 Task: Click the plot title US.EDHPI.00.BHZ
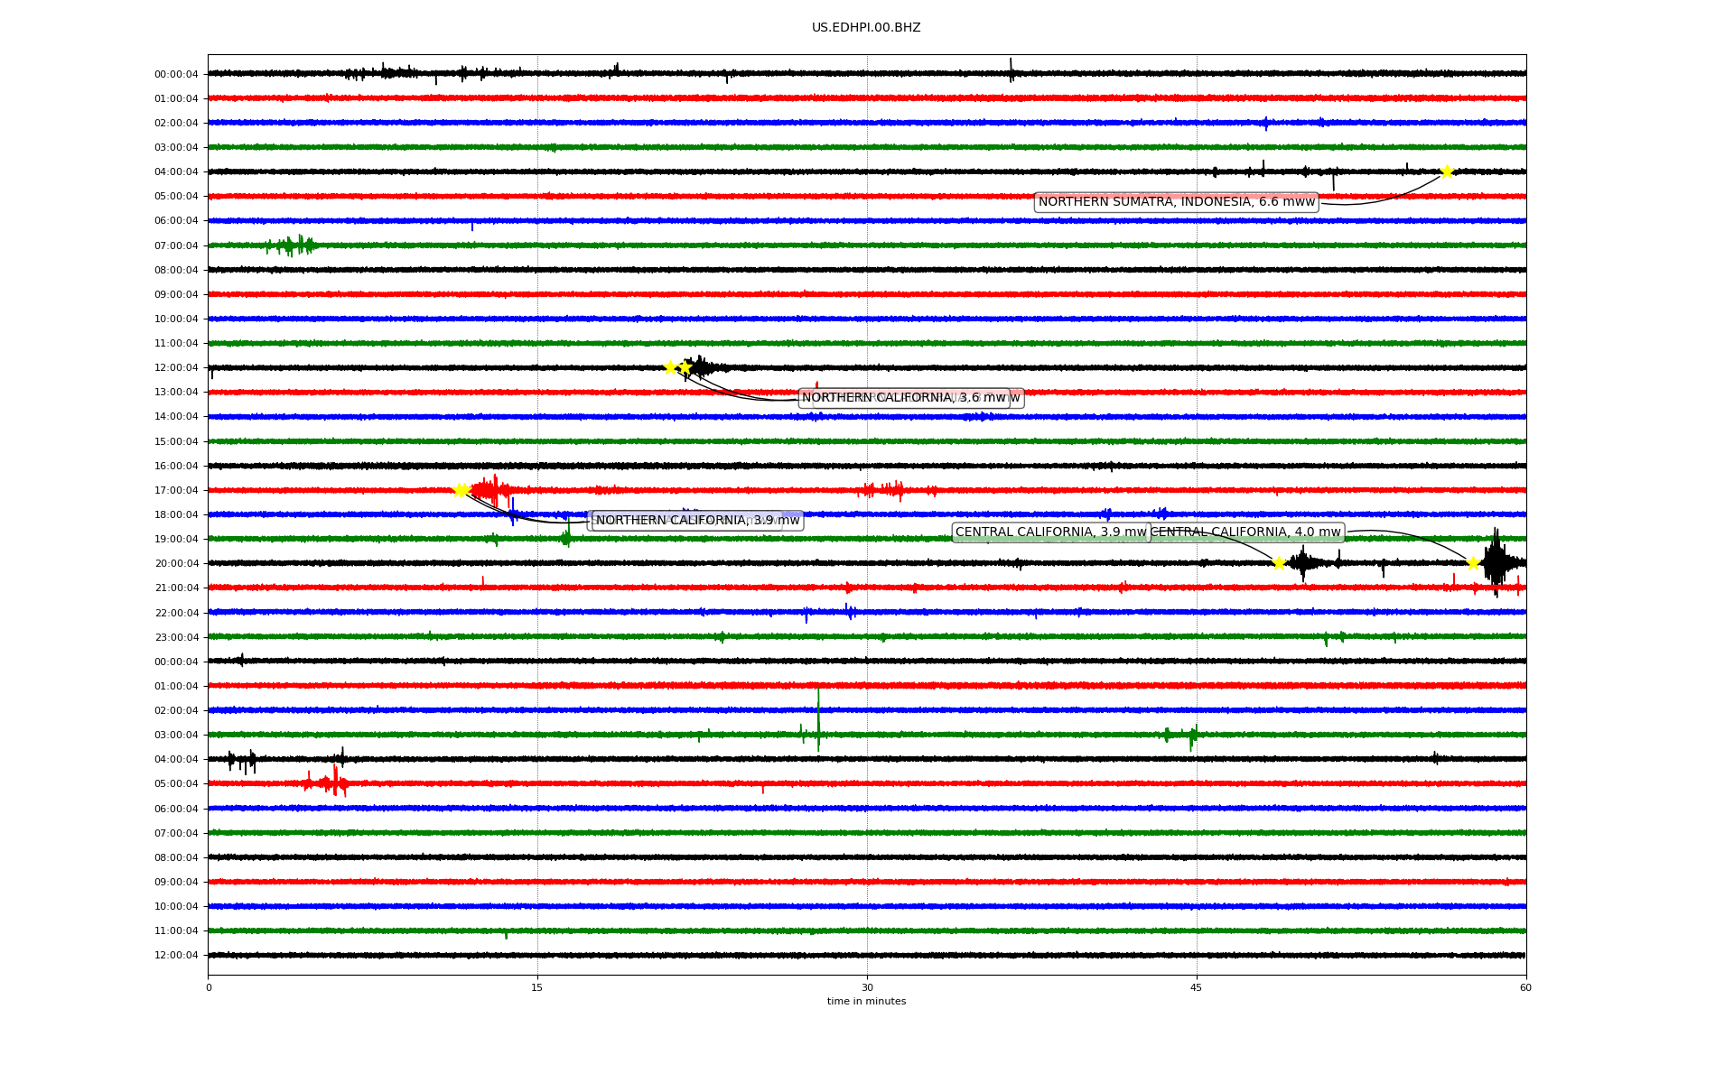pos(866,28)
